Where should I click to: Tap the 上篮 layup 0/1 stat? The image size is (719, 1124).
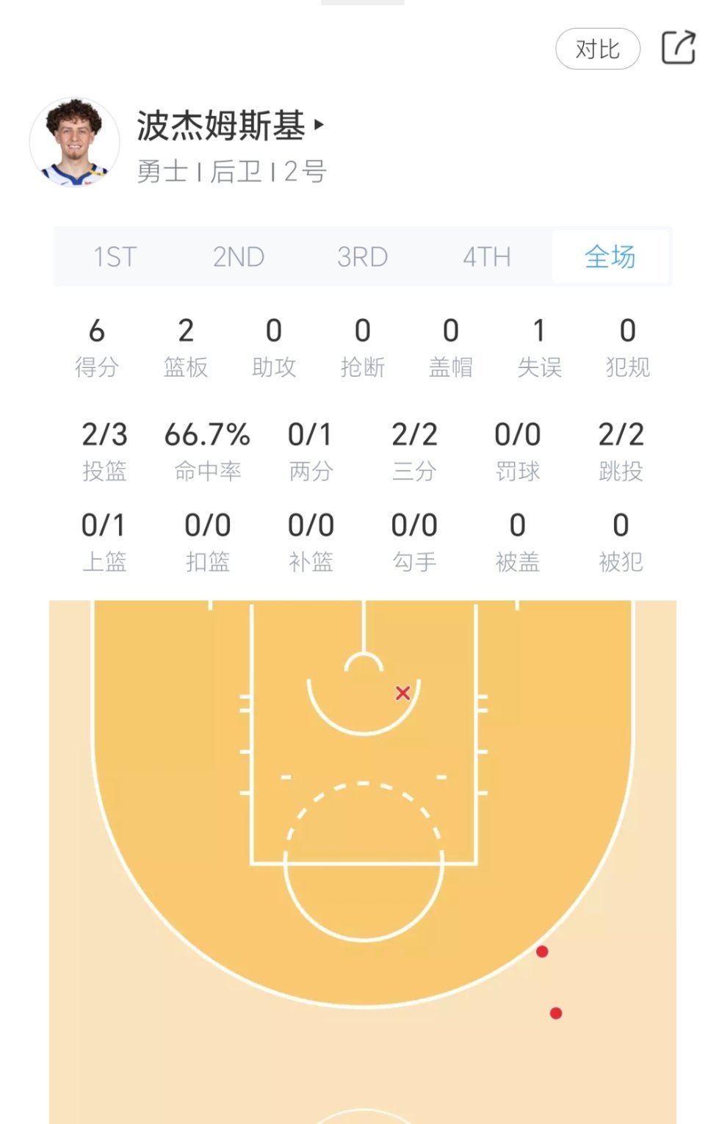pyautogui.click(x=104, y=543)
